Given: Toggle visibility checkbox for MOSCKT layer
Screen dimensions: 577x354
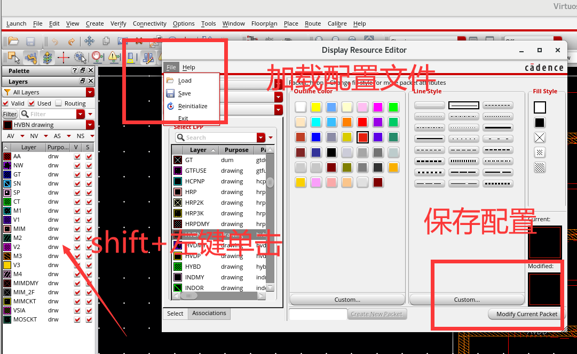Looking at the screenshot, I should (77, 319).
